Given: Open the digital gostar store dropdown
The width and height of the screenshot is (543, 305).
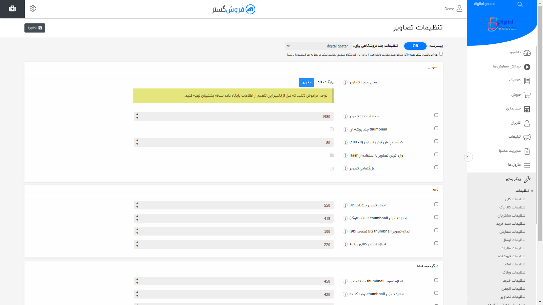Looking at the screenshot, I should point(318,46).
